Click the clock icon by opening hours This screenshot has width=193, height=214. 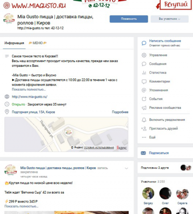(x=7, y=104)
